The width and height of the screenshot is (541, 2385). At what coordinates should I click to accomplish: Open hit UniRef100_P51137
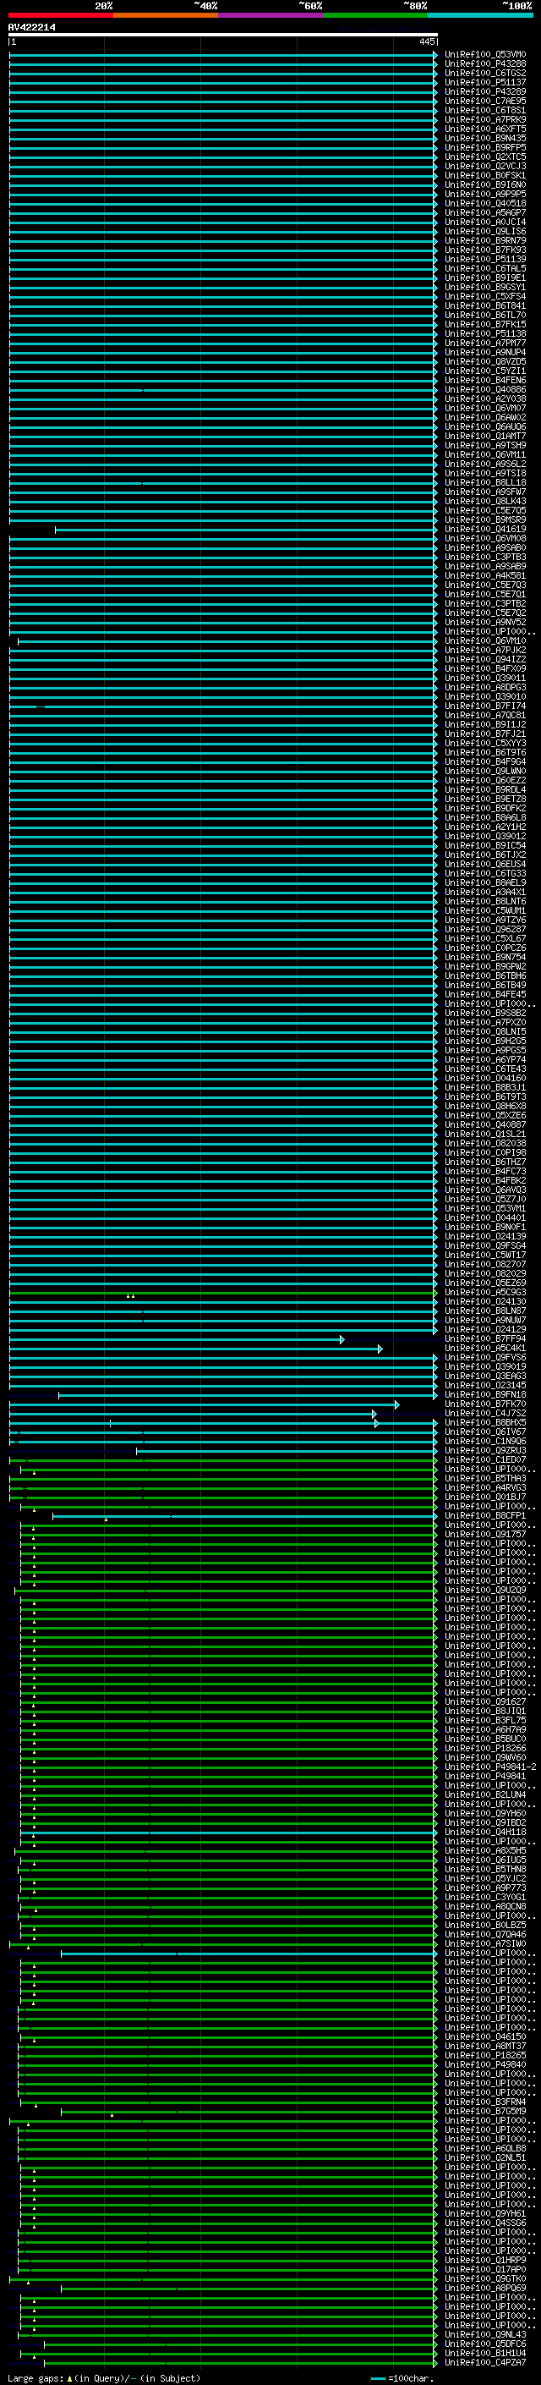(x=484, y=82)
